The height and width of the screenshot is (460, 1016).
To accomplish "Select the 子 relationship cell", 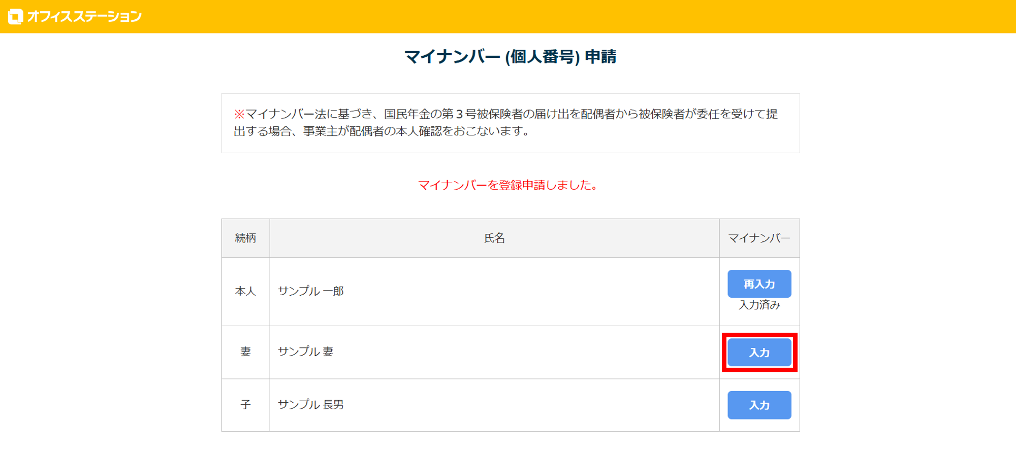I will pos(245,405).
